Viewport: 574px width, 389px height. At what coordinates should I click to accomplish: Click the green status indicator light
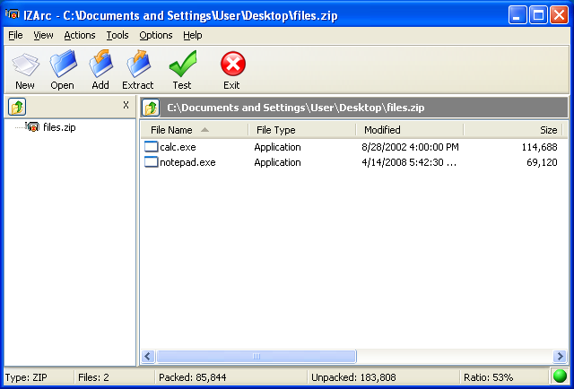pyautogui.click(x=558, y=377)
